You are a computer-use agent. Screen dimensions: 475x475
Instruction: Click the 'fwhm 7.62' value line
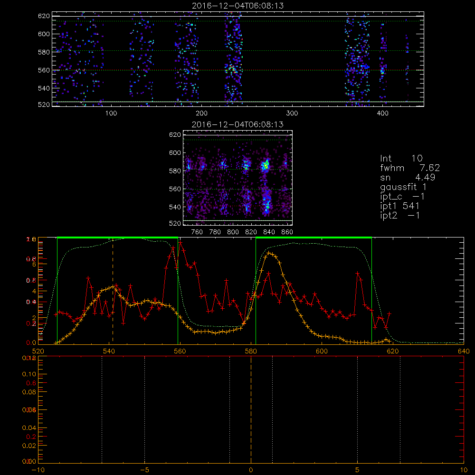(x=410, y=168)
